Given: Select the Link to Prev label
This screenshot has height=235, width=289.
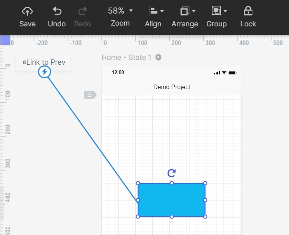Looking at the screenshot, I should [46, 62].
